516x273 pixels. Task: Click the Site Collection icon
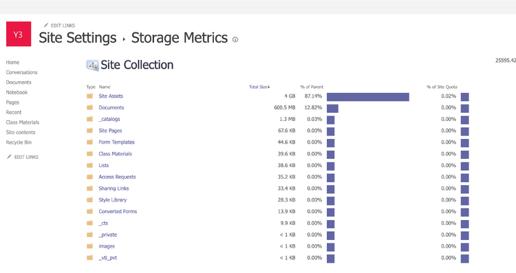[x=92, y=65]
